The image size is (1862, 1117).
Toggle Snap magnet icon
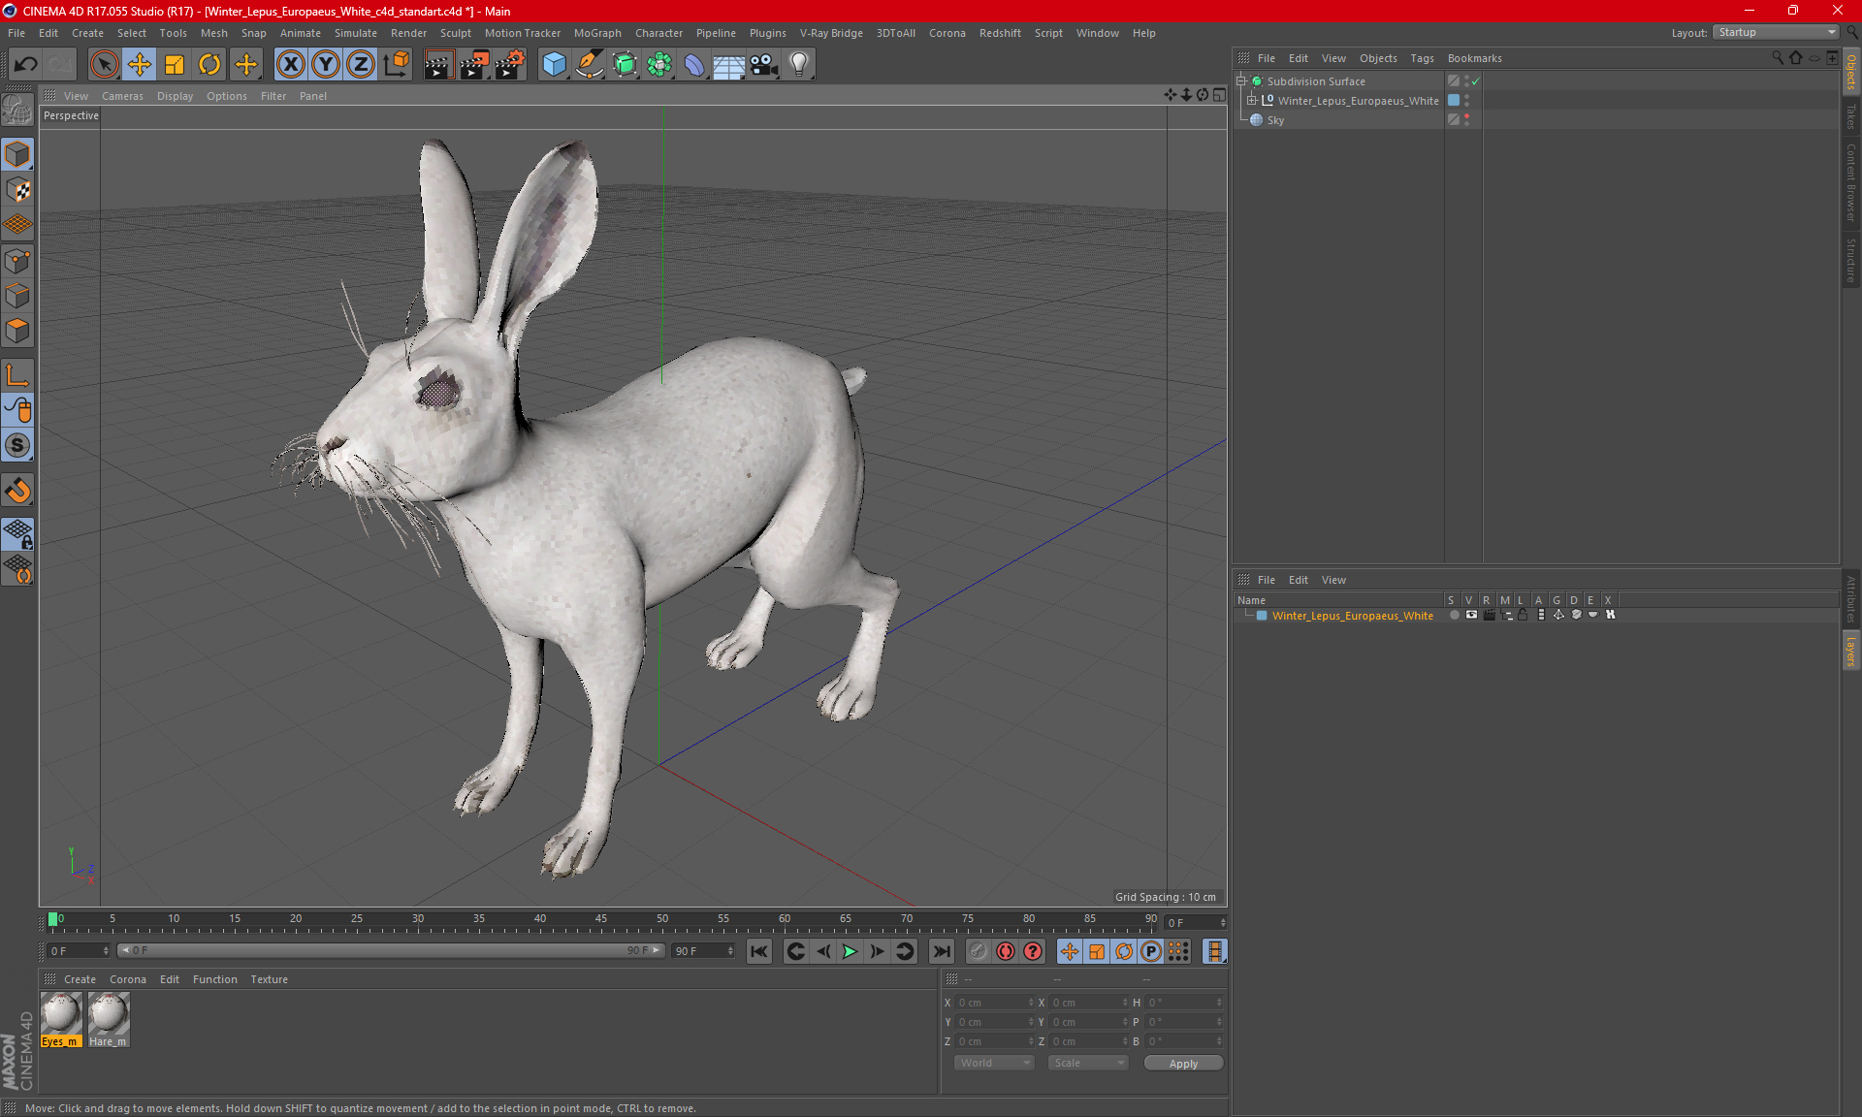click(17, 491)
